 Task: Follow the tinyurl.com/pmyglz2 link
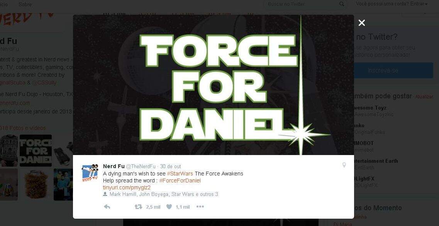(127, 187)
